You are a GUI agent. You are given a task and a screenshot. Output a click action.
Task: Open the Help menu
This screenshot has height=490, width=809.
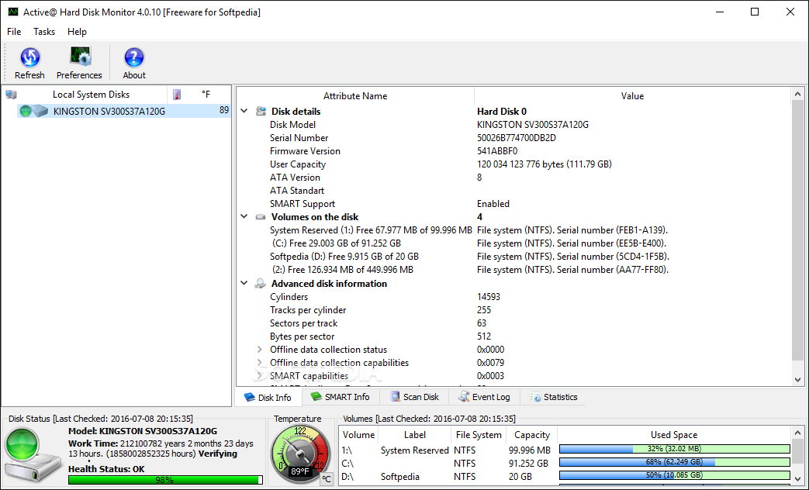77,32
